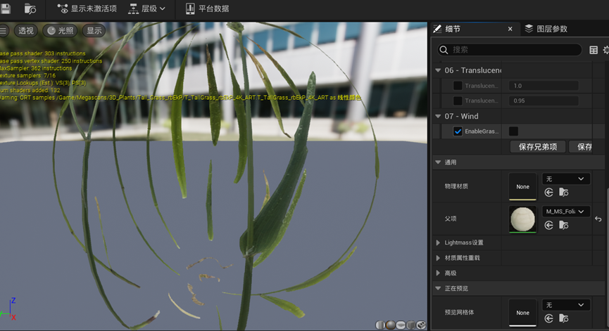Collapse the 通用 general section
The image size is (609, 331).
438,162
